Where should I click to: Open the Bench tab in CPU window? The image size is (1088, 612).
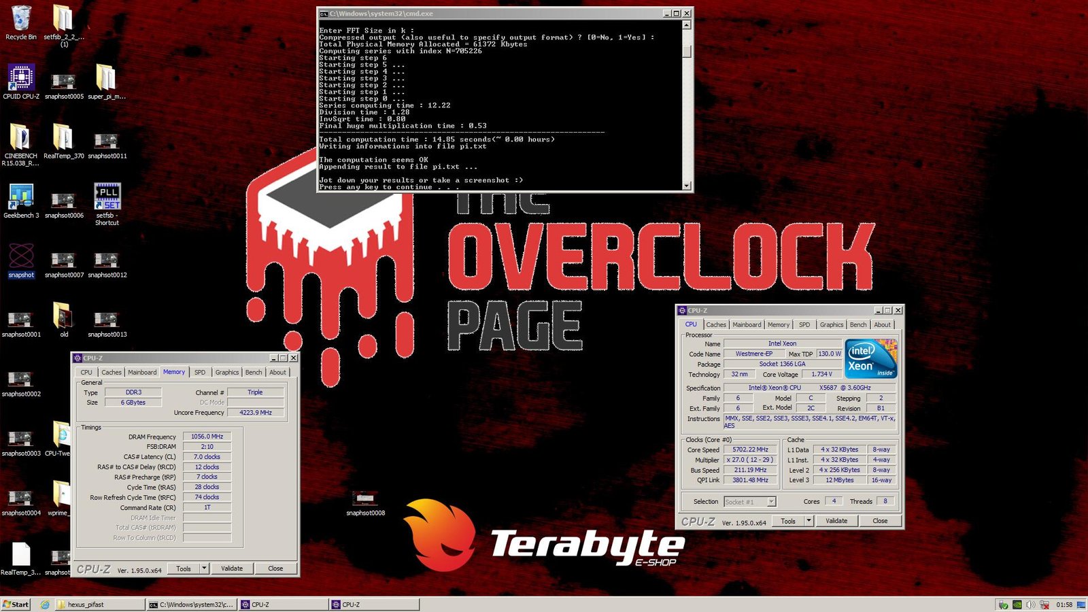coord(858,325)
